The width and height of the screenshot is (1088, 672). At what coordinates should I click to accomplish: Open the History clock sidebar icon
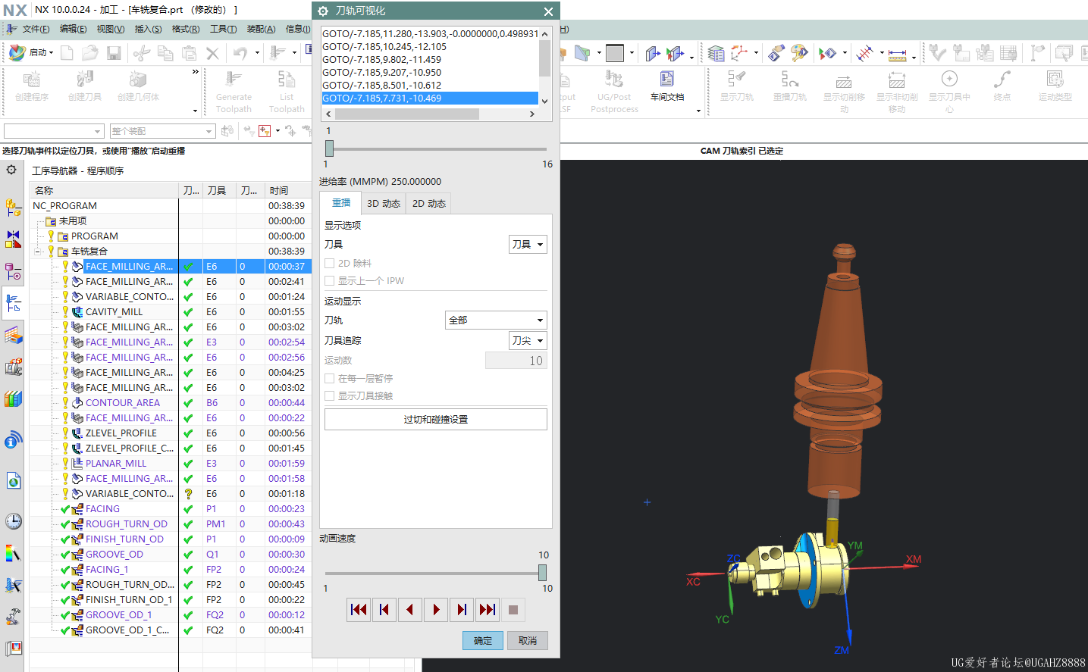coord(13,521)
